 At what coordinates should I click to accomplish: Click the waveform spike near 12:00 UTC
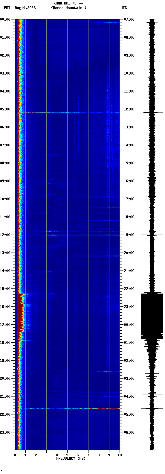153,113
